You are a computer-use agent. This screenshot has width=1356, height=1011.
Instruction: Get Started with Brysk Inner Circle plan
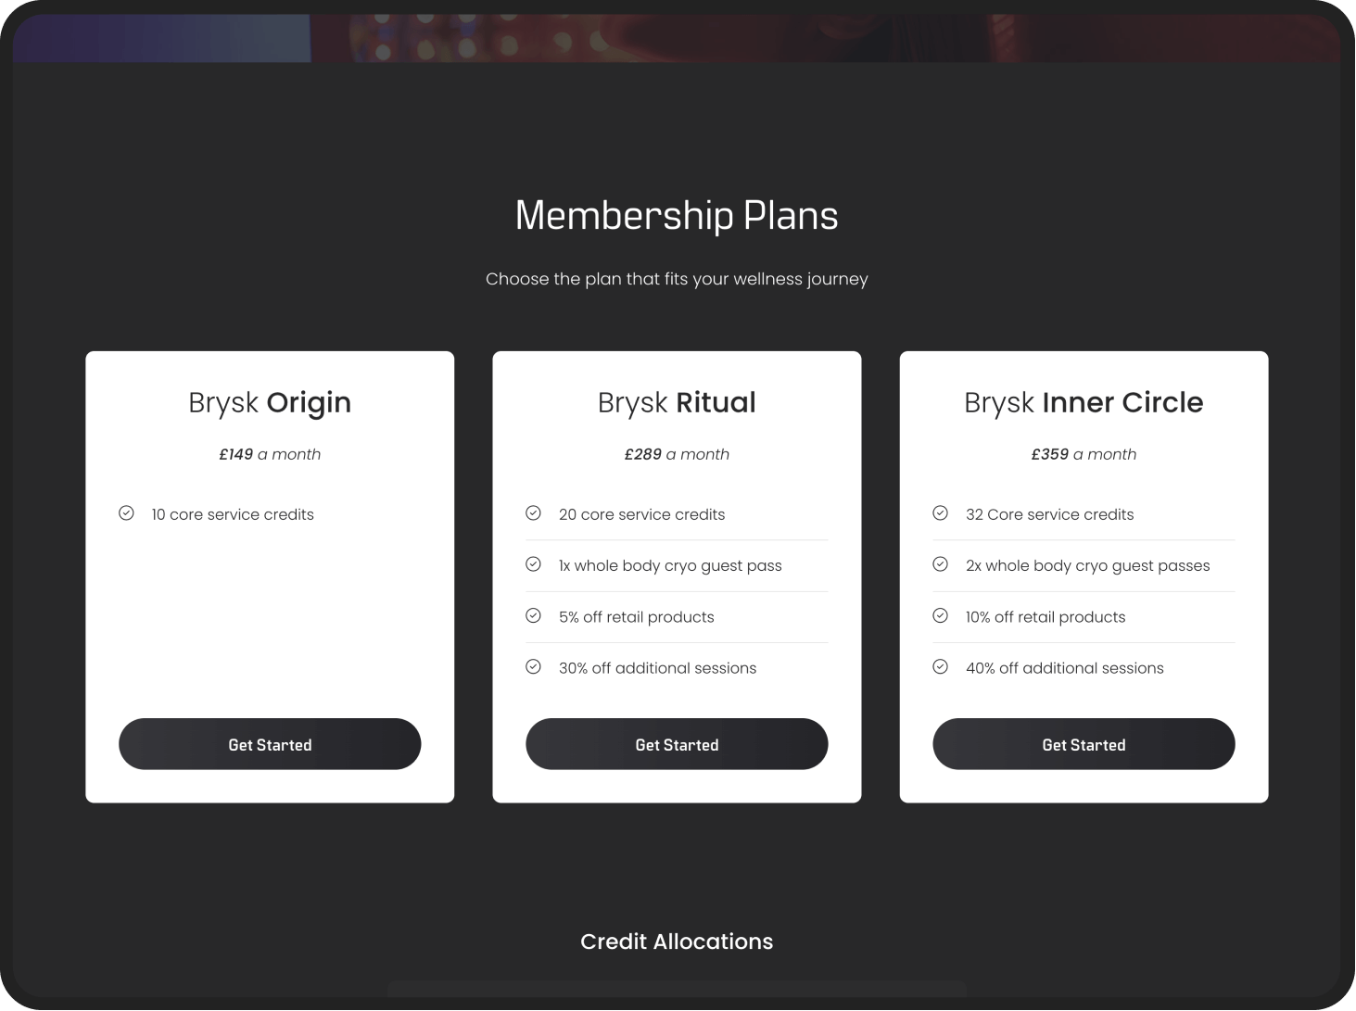pyautogui.click(x=1084, y=744)
